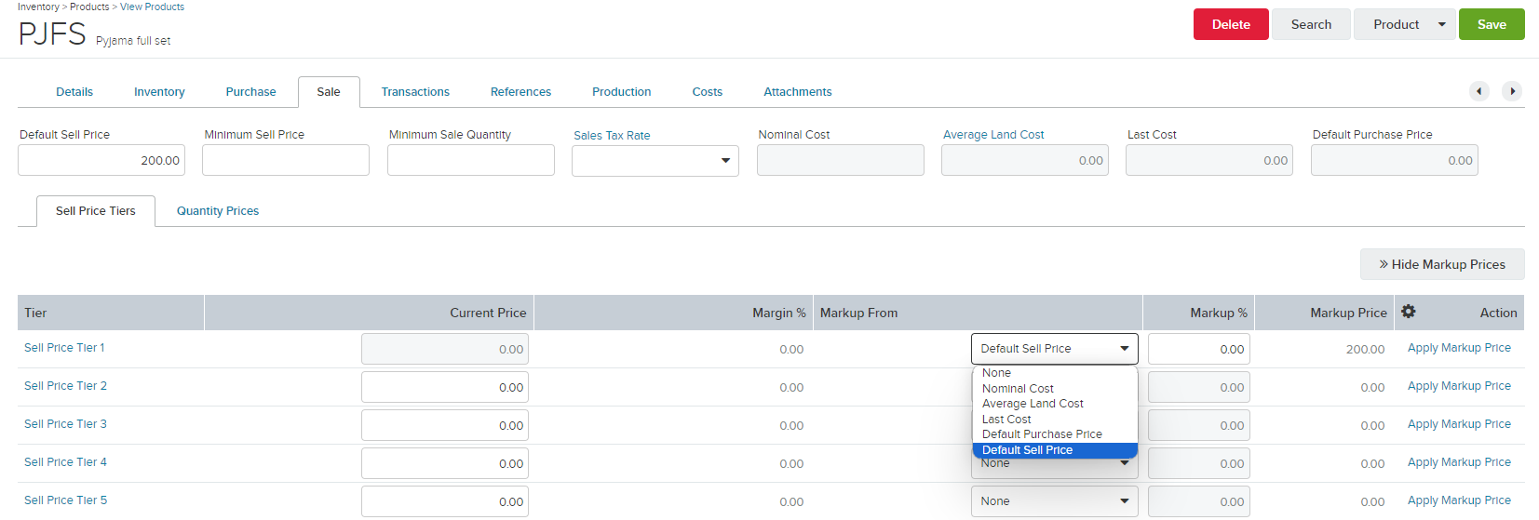Click Hide Markup Prices button
This screenshot has height=520, width=1539.
point(1442,264)
